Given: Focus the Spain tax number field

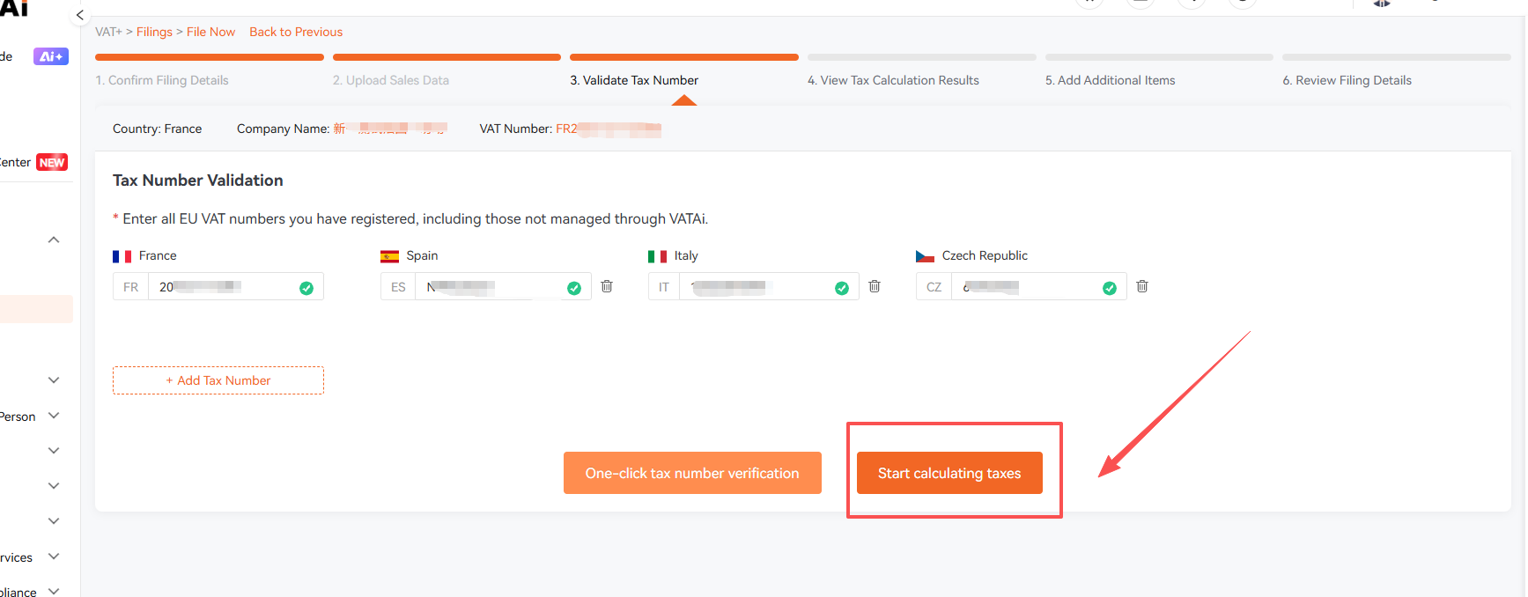Looking at the screenshot, I should point(503,287).
